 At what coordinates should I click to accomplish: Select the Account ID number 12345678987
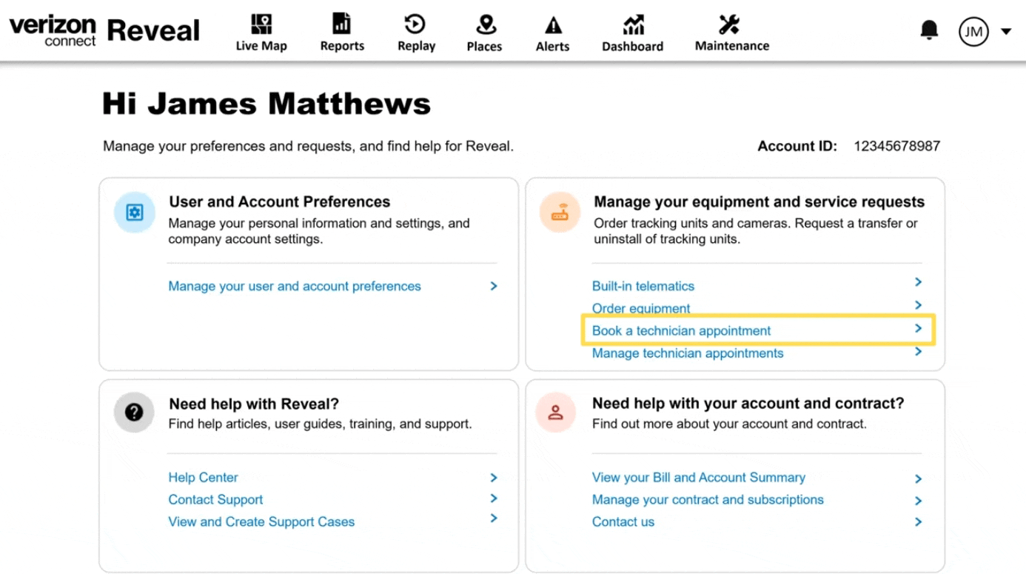(x=896, y=146)
